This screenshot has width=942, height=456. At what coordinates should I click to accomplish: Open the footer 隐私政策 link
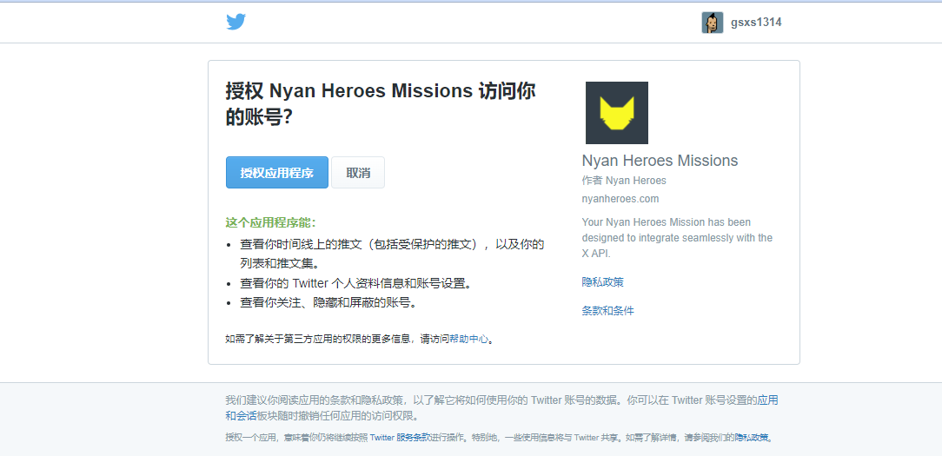752,438
